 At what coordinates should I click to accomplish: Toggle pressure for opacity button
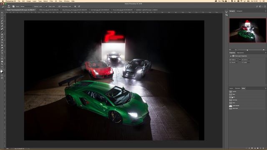click(x=46, y=7)
